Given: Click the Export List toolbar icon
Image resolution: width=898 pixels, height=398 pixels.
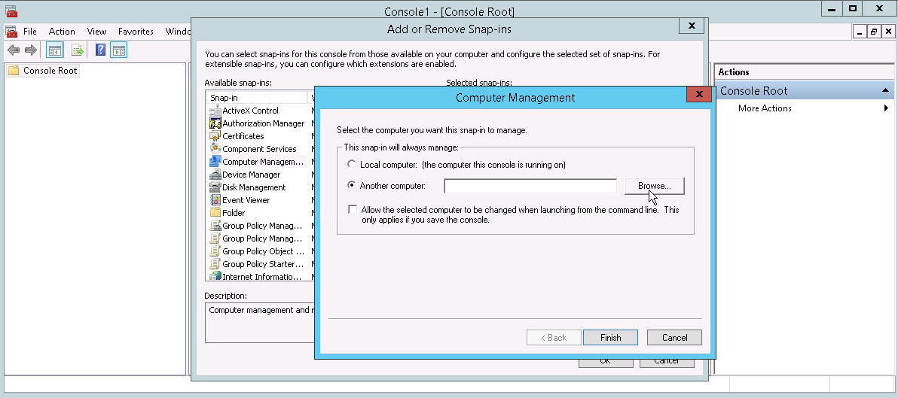Looking at the screenshot, I should [77, 50].
